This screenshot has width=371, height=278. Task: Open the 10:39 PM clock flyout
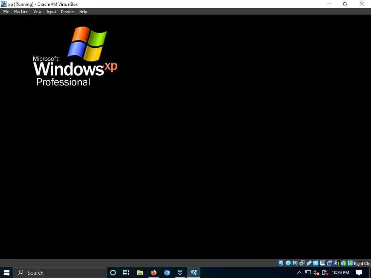(x=341, y=273)
